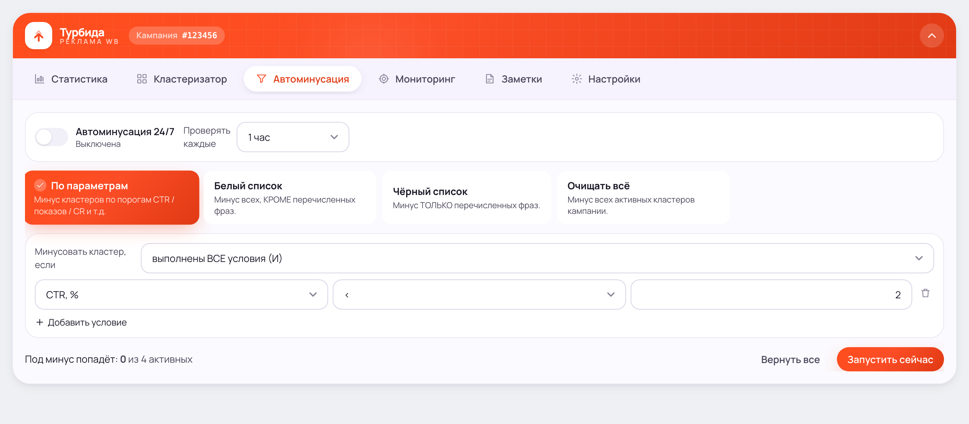
Task: Click the Выключена status label
Action: click(x=98, y=144)
